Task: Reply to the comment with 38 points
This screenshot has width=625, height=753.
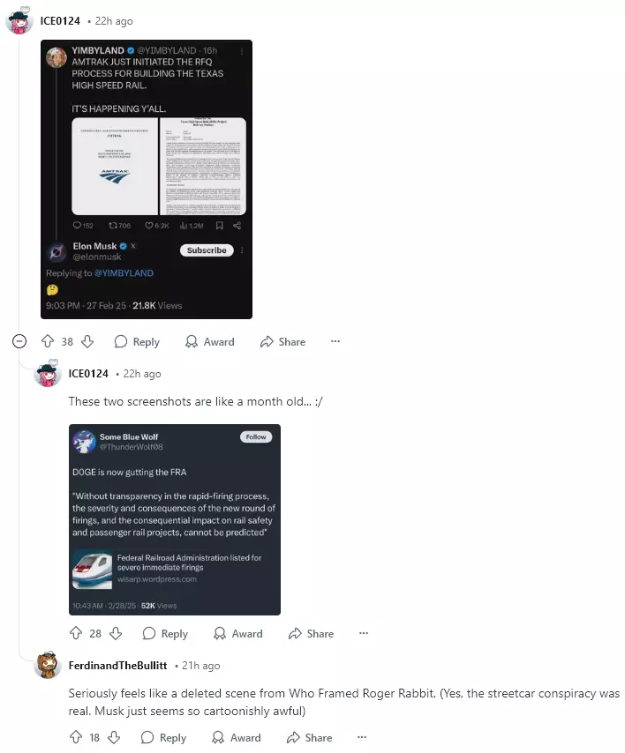Action: coord(137,342)
